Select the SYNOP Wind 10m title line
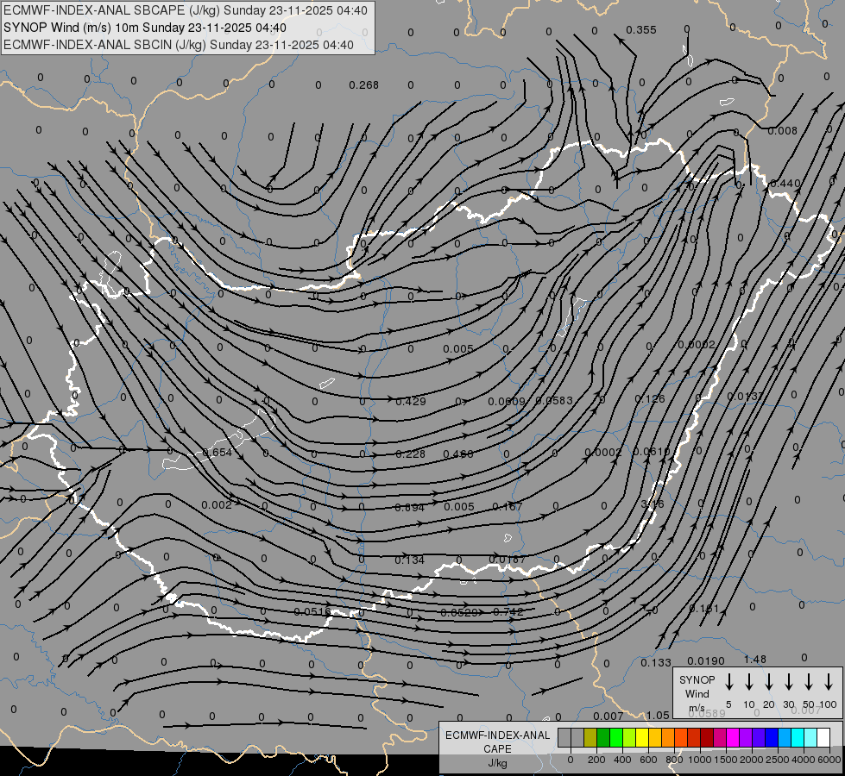845x776 pixels. coord(144,28)
